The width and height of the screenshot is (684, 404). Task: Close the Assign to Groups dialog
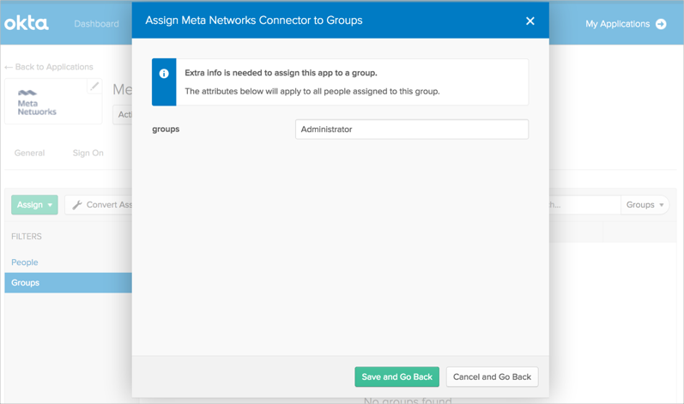pos(530,21)
